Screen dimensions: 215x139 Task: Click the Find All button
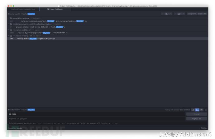(197, 114)
